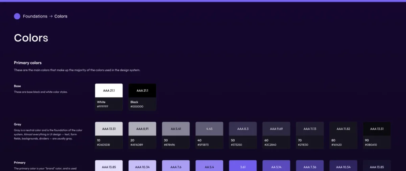Go to Foundations in the breadcrumb
406x171 pixels.
coord(35,16)
